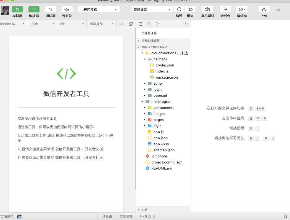
Task: Open the search panel magnifier icon
Action: coord(149,24)
